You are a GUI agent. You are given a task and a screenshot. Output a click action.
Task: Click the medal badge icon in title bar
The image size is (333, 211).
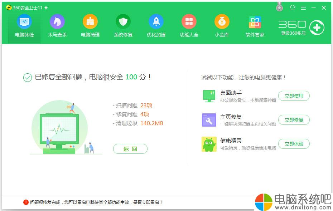[280, 7]
